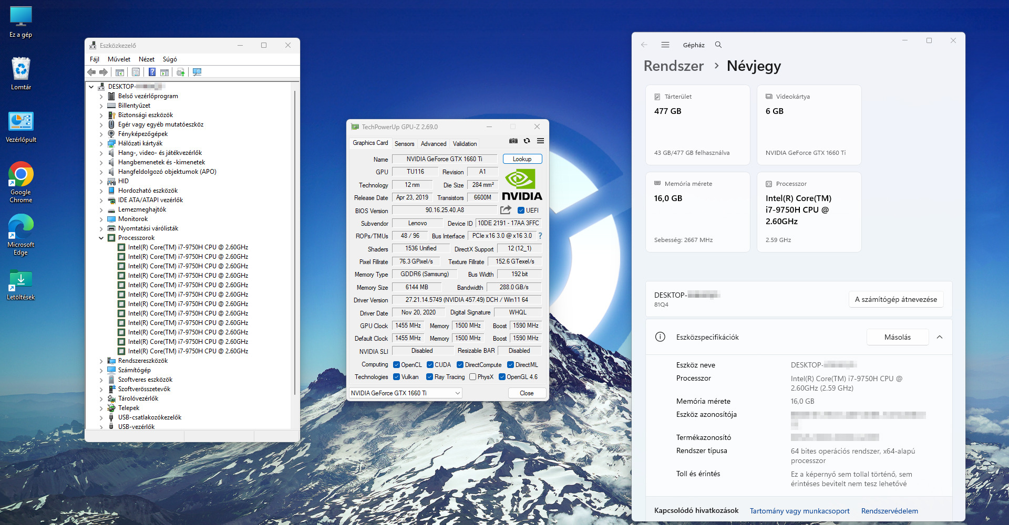Image resolution: width=1009 pixels, height=525 pixels.
Task: Open the GPU-Z hamburger menu
Action: (540, 141)
